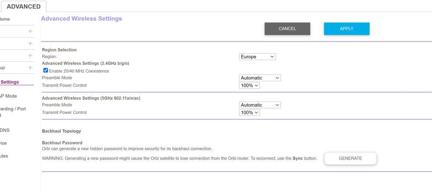432x192 pixels.
Task: Open the sidebar entry ending in 'vice'
Action: (3, 143)
